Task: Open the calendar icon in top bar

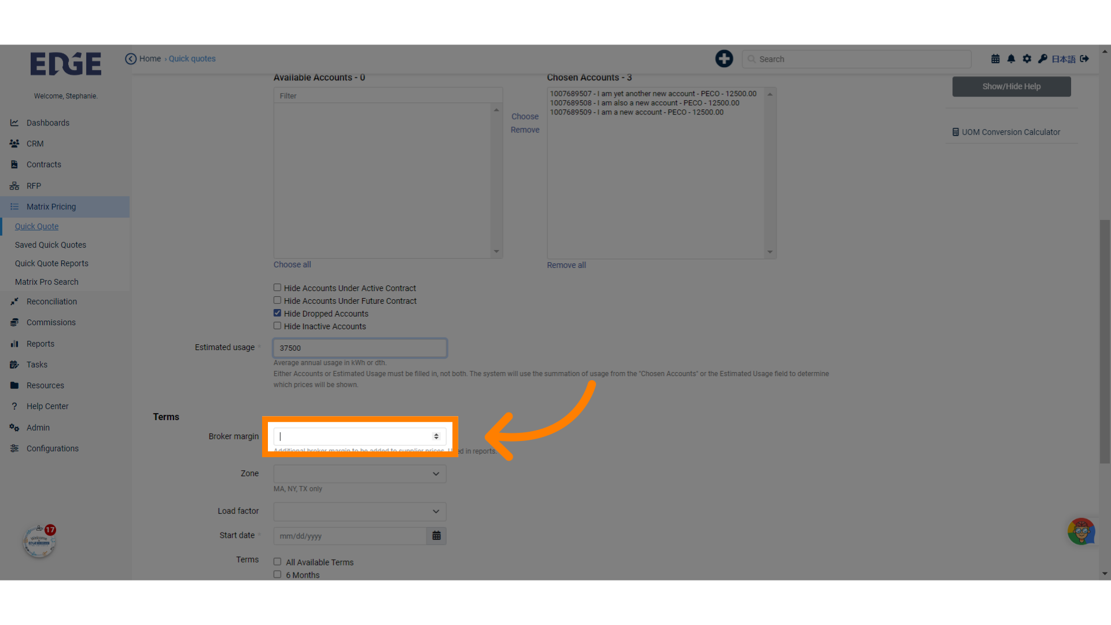Action: tap(995, 58)
